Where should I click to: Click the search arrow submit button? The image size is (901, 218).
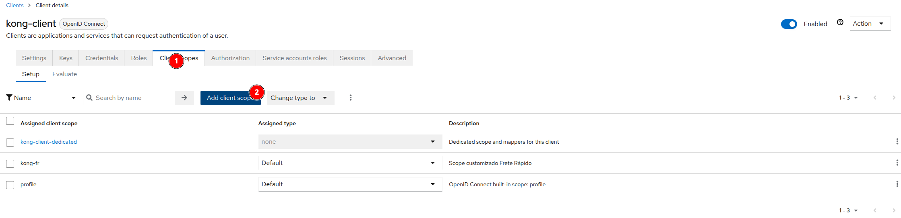coord(184,98)
